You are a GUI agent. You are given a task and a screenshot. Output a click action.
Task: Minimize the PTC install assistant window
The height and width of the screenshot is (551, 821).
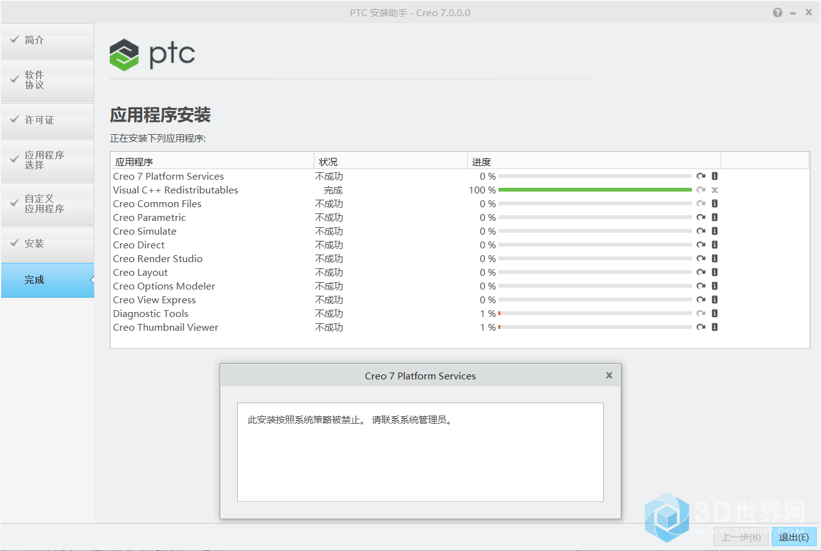pyautogui.click(x=792, y=12)
